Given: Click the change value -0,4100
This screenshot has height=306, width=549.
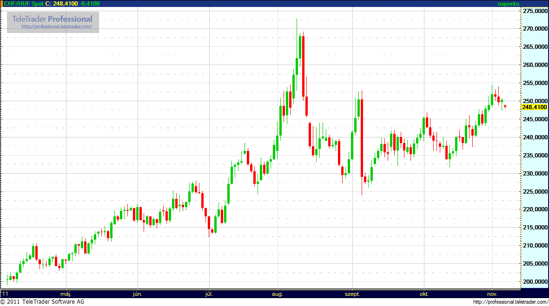Looking at the screenshot, I should pyautogui.click(x=90, y=4).
